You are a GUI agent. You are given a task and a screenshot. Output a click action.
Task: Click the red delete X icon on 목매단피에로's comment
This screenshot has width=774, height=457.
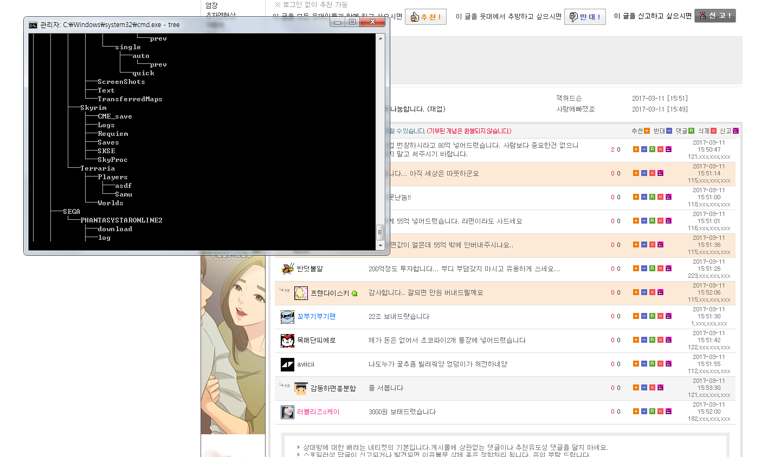click(x=660, y=340)
